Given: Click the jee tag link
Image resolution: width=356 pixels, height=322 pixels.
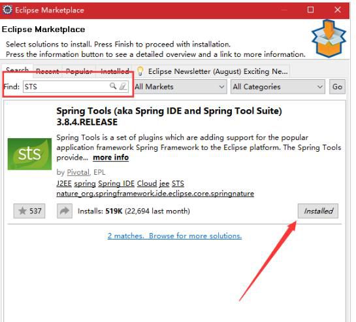Looking at the screenshot, I should pyautogui.click(x=164, y=183).
